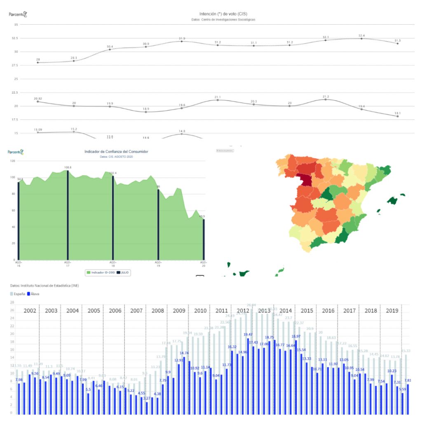Image resolution: width=422 pixels, height=422 pixels.
Task: Click the 2002 year label on the bar chart
Action: 30,311
